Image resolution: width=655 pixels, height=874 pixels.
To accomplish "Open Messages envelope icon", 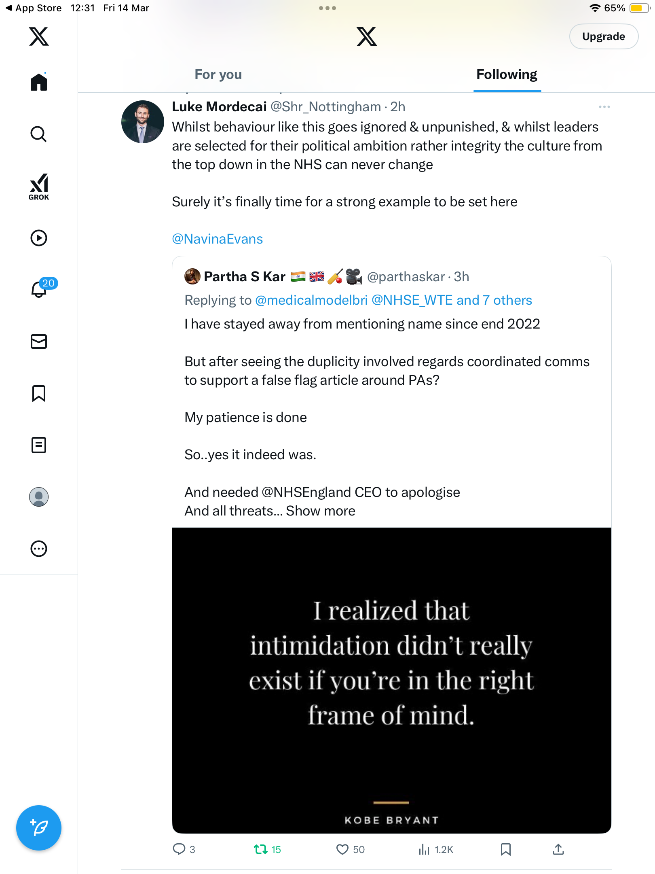I will point(39,342).
